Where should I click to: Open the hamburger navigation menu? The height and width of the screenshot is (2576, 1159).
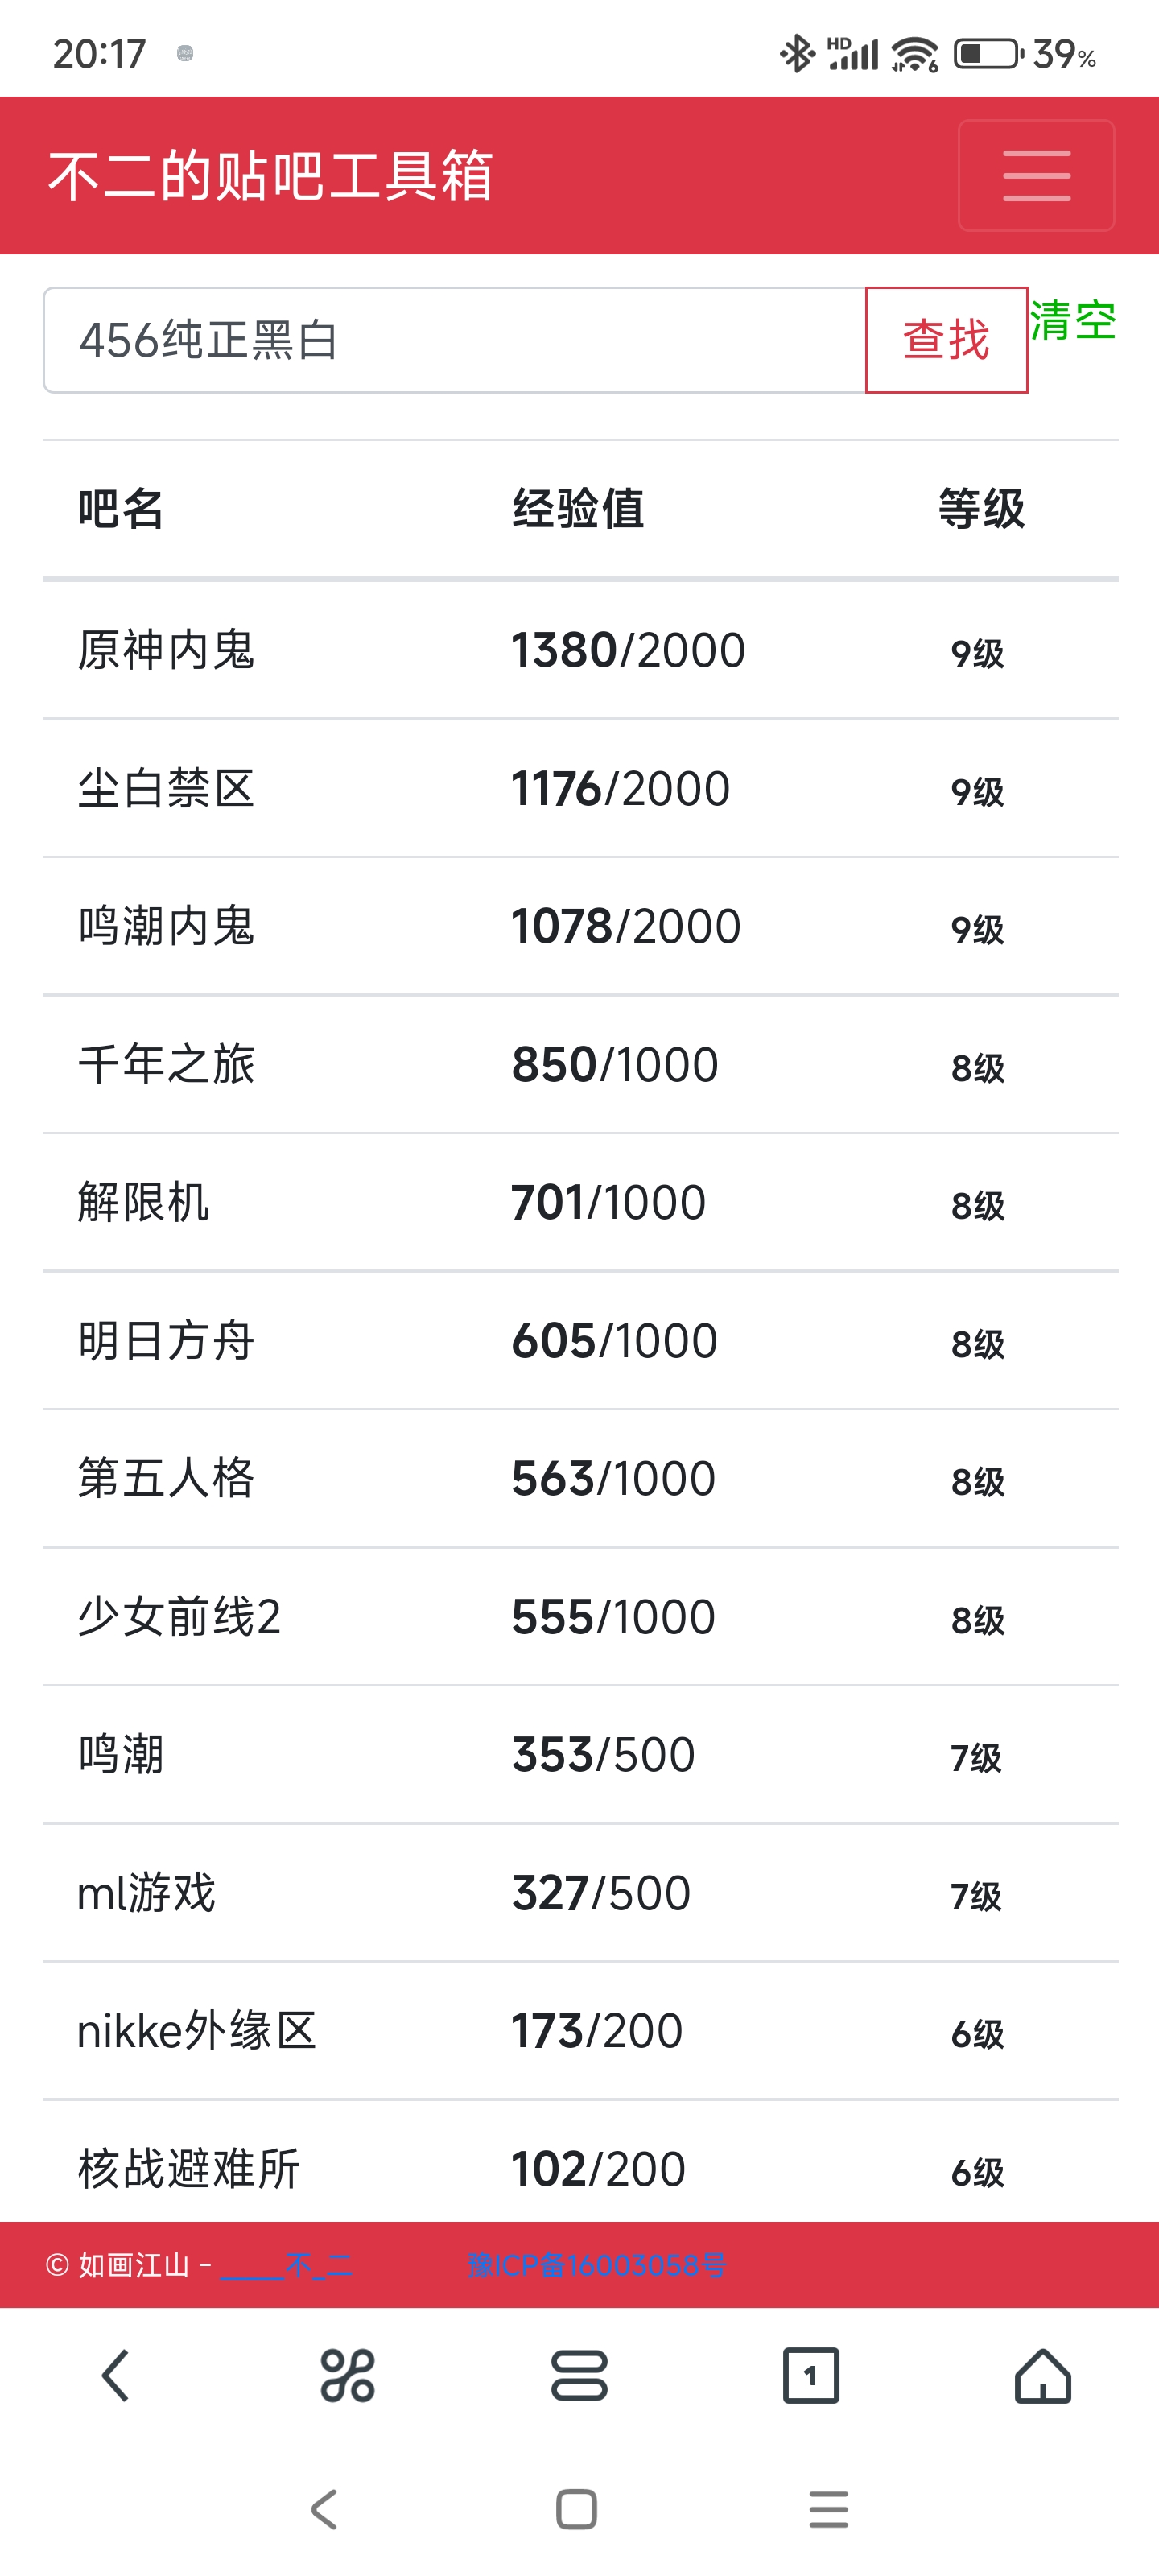(1036, 175)
